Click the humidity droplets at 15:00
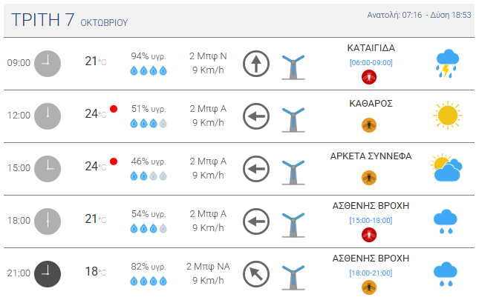The image size is (479, 300). tap(149, 176)
